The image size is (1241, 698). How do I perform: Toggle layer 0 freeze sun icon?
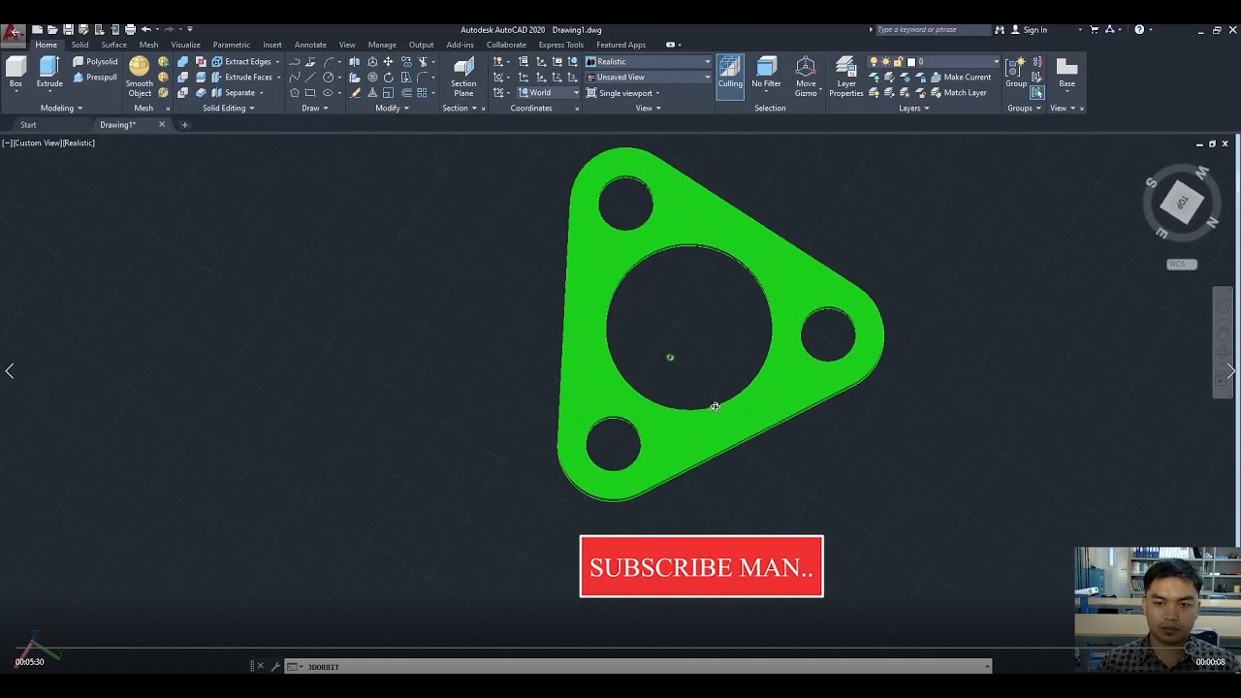(x=885, y=61)
